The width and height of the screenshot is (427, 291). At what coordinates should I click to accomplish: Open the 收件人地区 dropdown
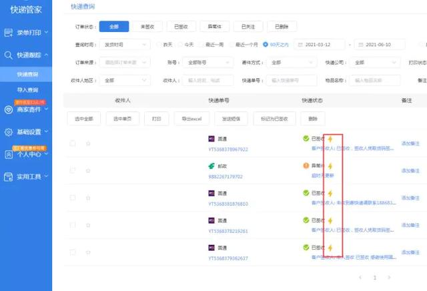point(125,81)
